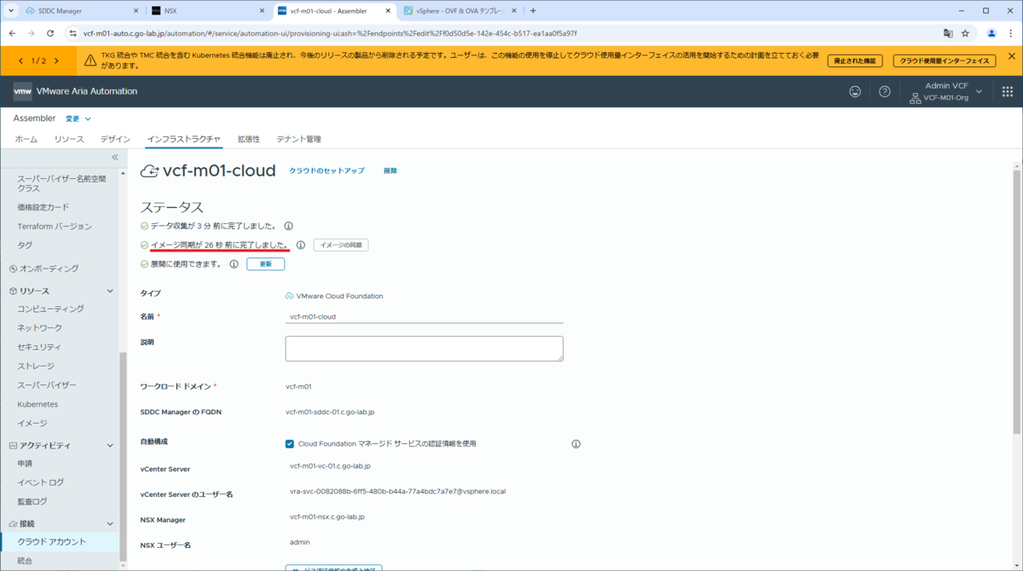Open the feedback smiley icon in header
This screenshot has height=571, width=1023.
(x=855, y=91)
